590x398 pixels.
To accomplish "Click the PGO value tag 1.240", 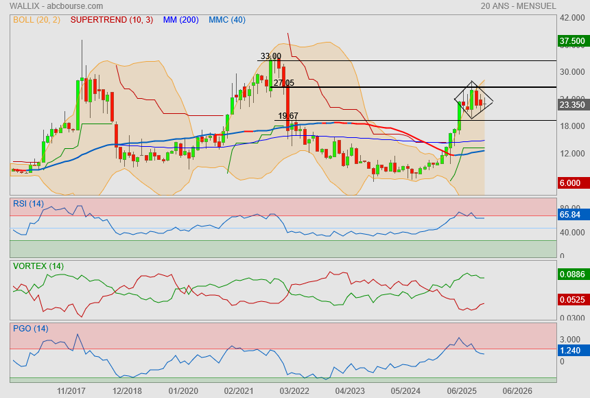I will tap(570, 350).
